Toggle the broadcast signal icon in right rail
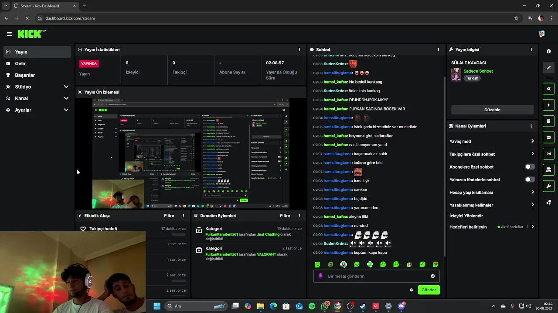 tap(548, 153)
